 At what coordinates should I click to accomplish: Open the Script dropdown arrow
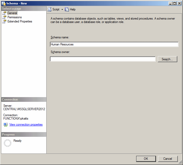click(62, 9)
